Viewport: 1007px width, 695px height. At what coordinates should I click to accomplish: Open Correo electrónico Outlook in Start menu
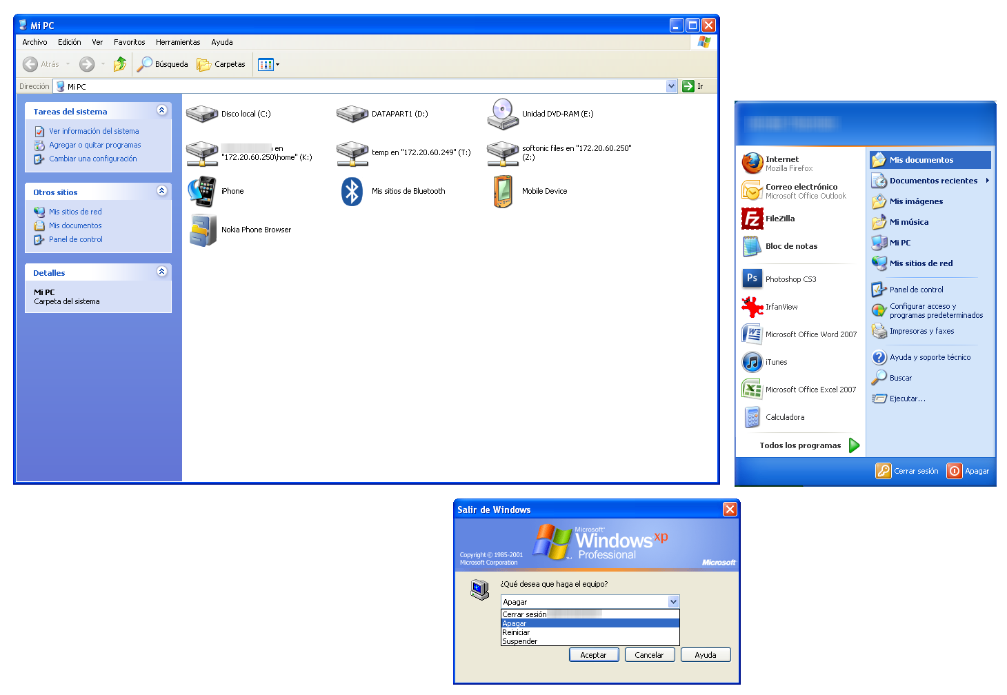[x=800, y=191]
